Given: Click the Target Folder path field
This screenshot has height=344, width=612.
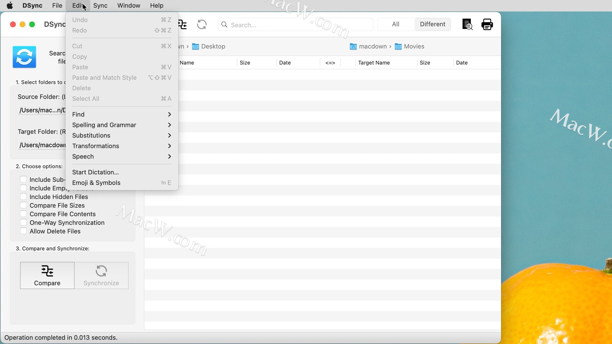Looking at the screenshot, I should tap(42, 145).
